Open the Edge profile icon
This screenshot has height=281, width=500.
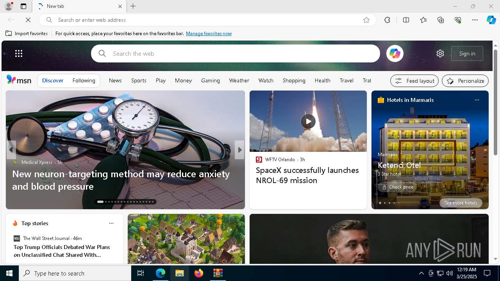tap(8, 6)
